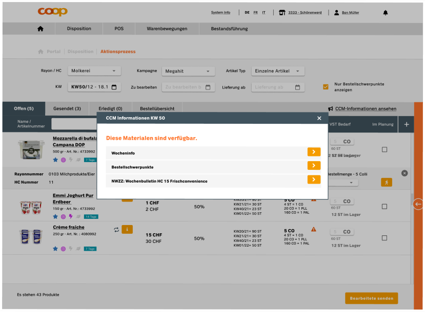The height and width of the screenshot is (312, 425).
Task: Expand the Kampagne Megahit dropdown
Action: coord(188,71)
